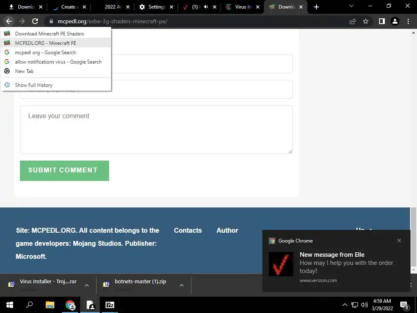417x313 pixels.
Task: Select 'MCPEDL.ORG - Minecraft PE' history entry
Action: coord(56,43)
